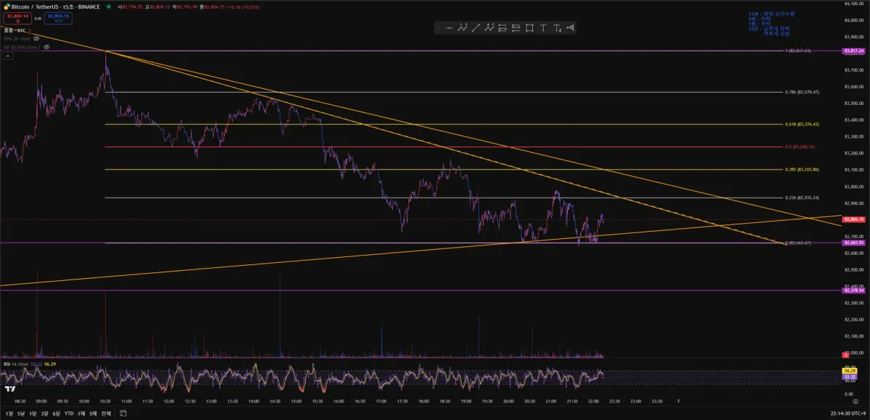Select the 전체 (all) time range

106,413
